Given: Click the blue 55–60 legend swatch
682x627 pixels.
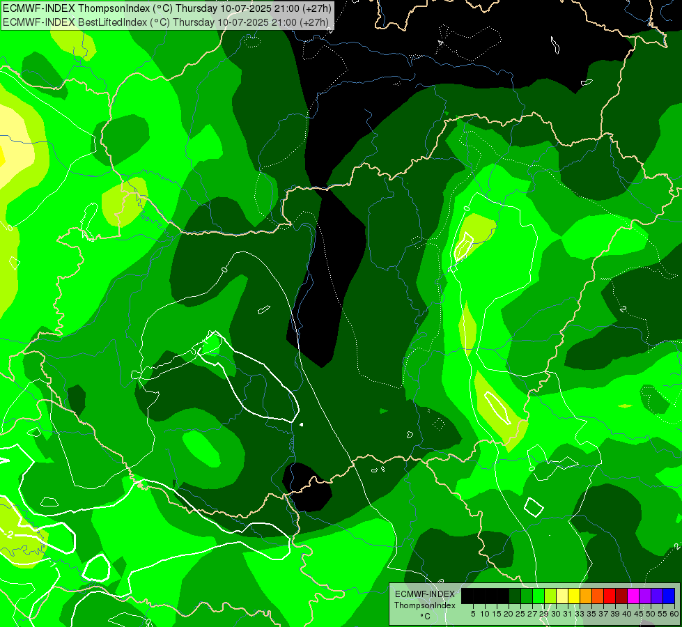Looking at the screenshot, I should (x=669, y=596).
